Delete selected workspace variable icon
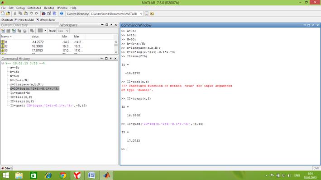Screen dimensions: 321x180 (32, 31)
